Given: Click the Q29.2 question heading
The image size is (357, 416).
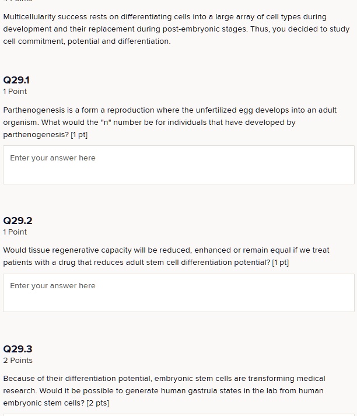Looking at the screenshot, I should pos(17,221).
